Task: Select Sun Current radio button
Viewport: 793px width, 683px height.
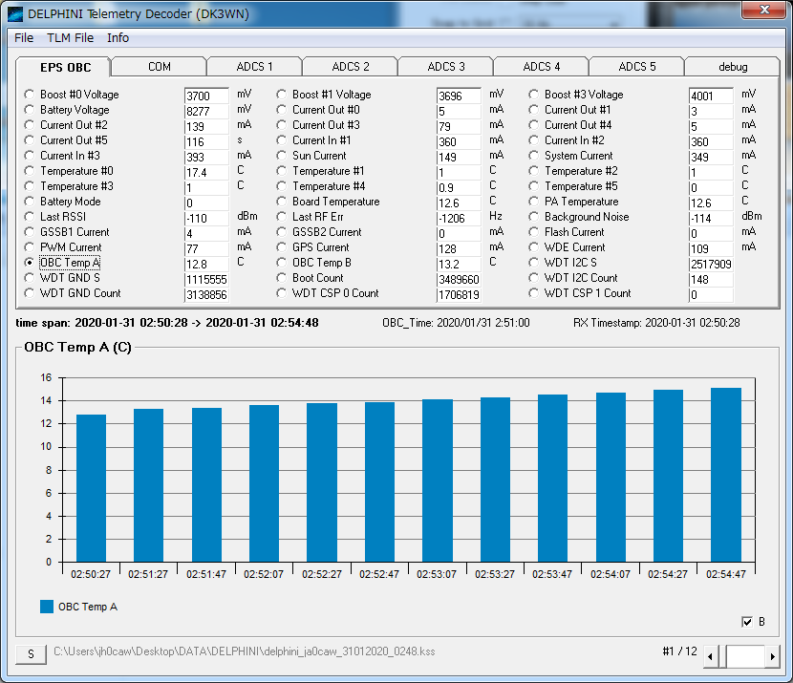Action: [x=282, y=155]
